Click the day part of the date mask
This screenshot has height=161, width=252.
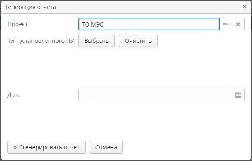click(x=84, y=97)
